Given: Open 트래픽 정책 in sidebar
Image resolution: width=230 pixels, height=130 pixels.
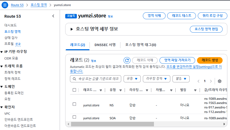Looking at the screenshot, I should click(12, 72).
